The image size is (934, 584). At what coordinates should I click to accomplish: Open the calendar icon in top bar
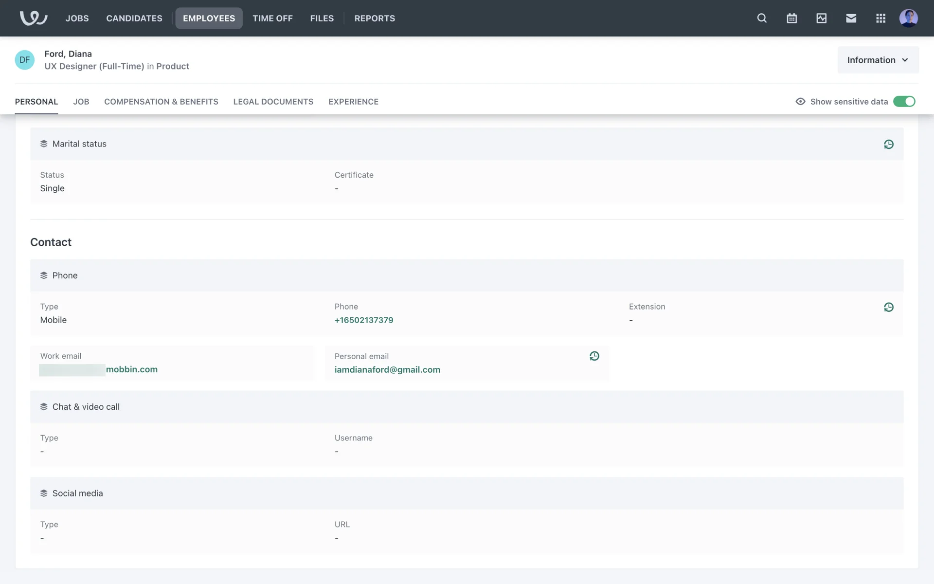(x=791, y=18)
